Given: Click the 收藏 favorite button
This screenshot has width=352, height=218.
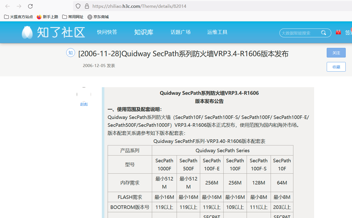Looking at the screenshot, I should [336, 67].
